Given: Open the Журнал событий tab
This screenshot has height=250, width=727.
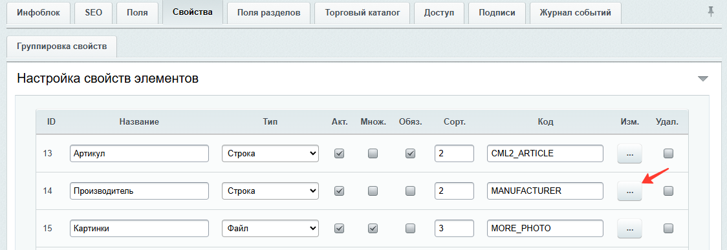Looking at the screenshot, I should coord(575,12).
